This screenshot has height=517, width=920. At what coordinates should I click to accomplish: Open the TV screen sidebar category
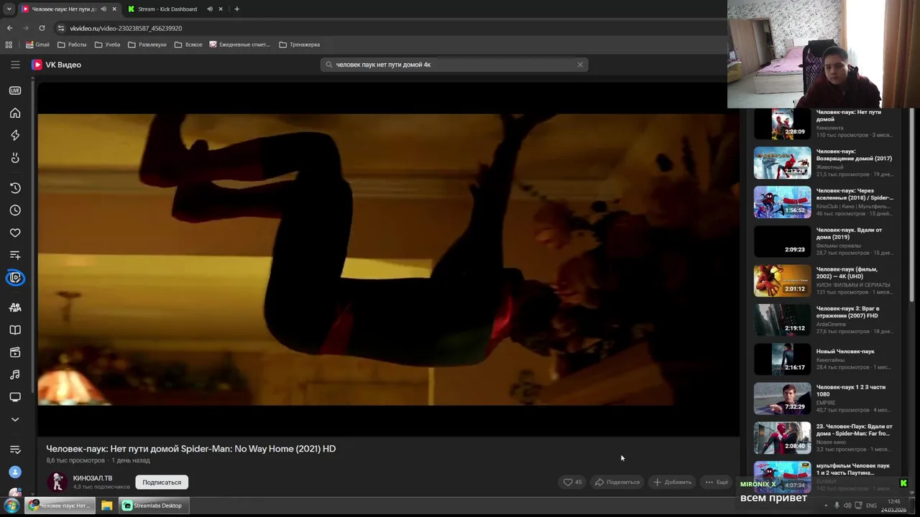coord(15,397)
